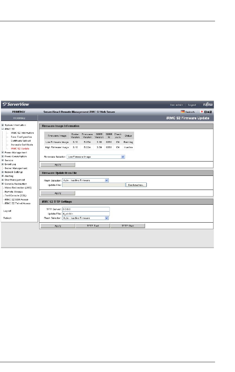Click the Update File path field in Firmware Update from File
The image size is (235, 372).
pos(94,185)
